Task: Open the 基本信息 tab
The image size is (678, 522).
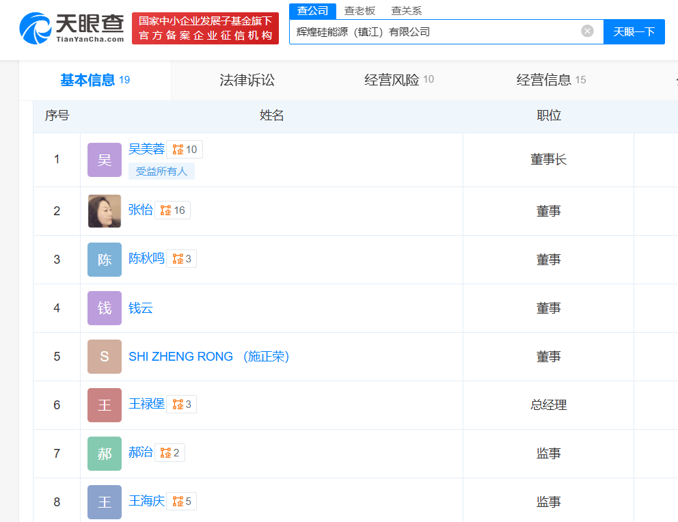Action: [x=95, y=80]
